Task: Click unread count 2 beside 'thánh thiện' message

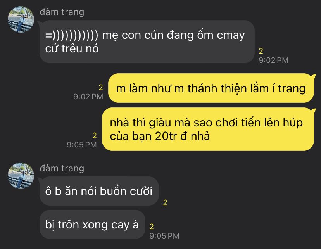Action: 101,87
